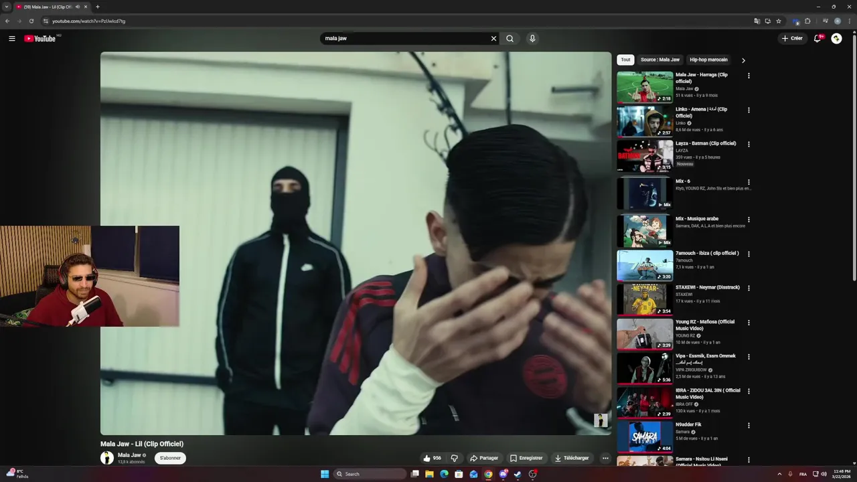The height and width of the screenshot is (482, 857).
Task: Open Chrome extensions puzzle icon
Action: (807, 21)
